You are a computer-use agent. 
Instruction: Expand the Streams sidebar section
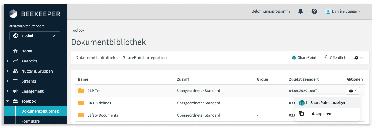click(8, 81)
